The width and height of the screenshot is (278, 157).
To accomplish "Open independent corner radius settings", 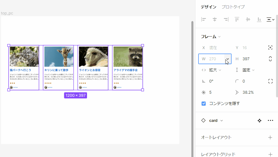I will coord(270,81).
